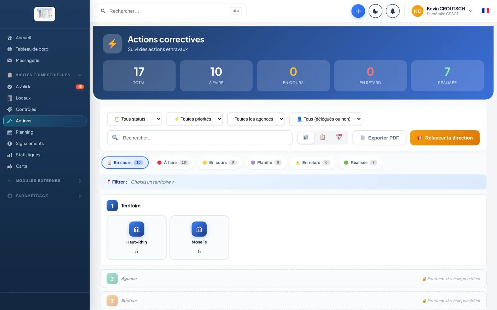Click Relancer la direction button
Screen dimensions: 497x310
click(445, 138)
